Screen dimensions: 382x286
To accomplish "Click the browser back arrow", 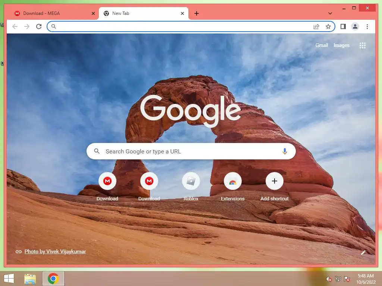I will 15,26.
